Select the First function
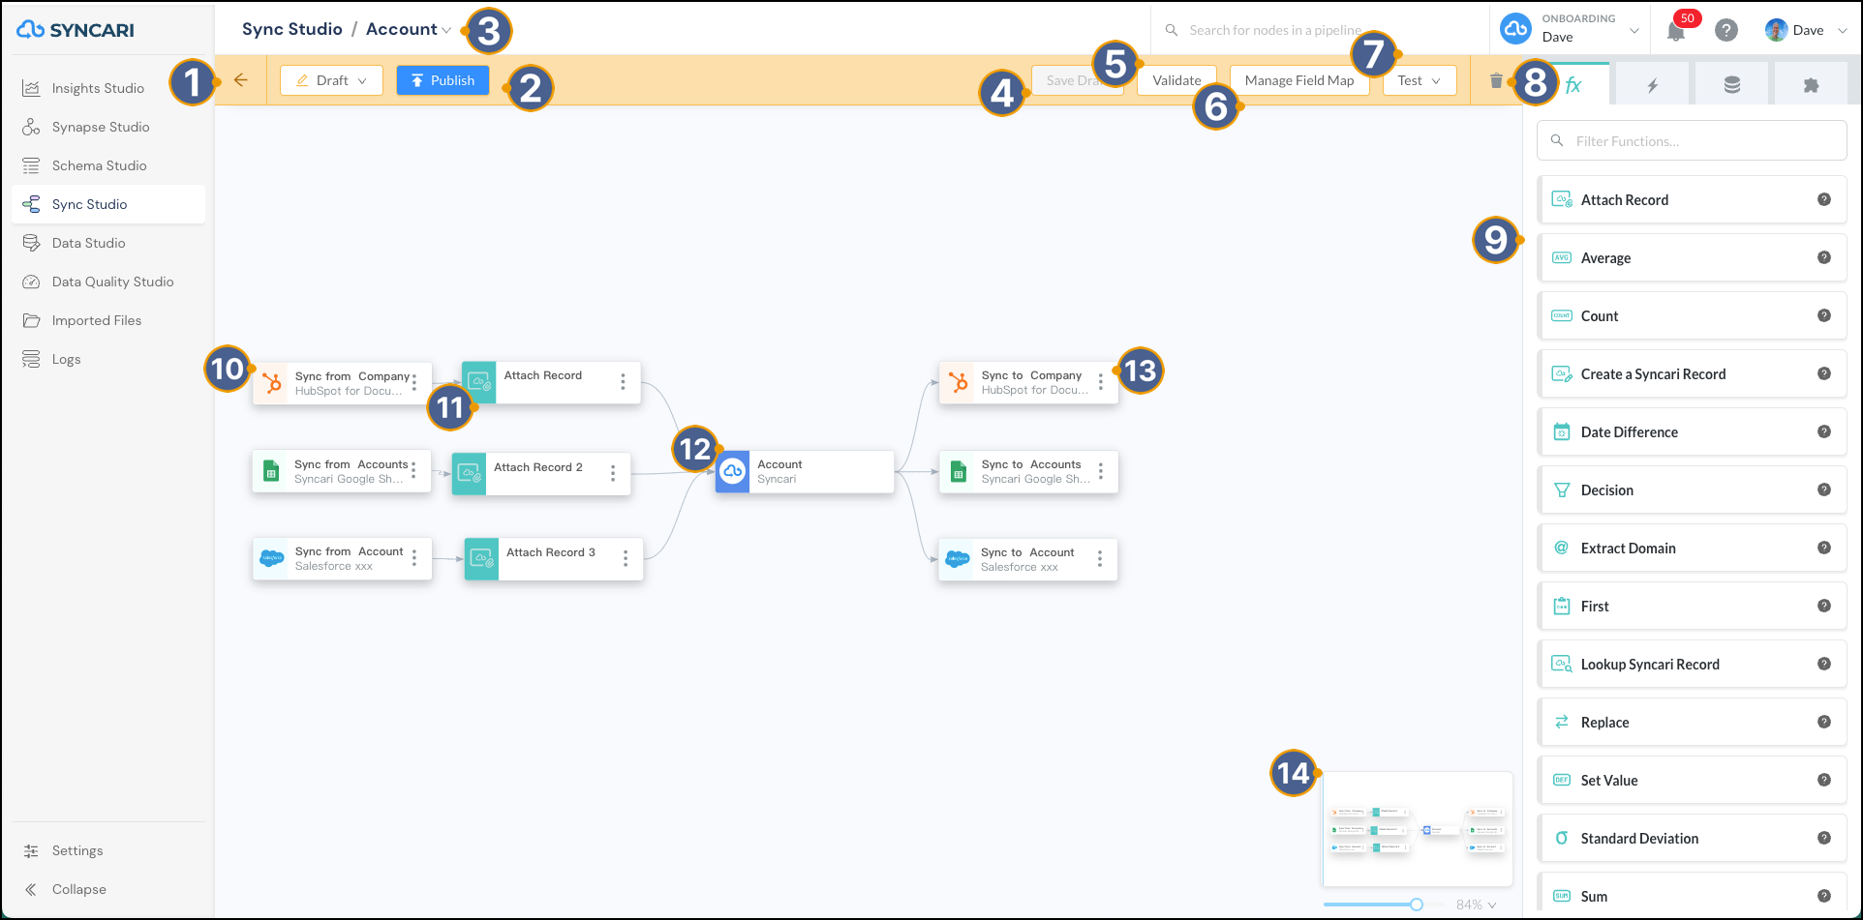The image size is (1863, 920). [1692, 607]
